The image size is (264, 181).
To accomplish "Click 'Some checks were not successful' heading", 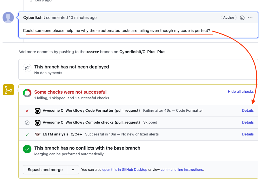I will pos(70,92).
